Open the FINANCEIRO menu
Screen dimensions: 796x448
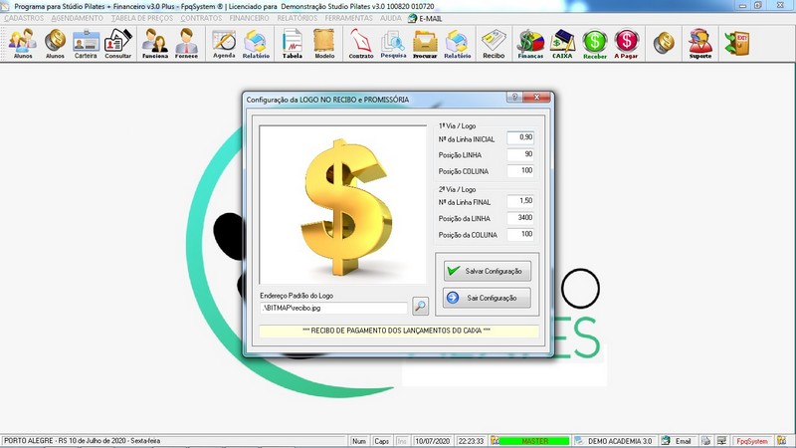[x=250, y=18]
